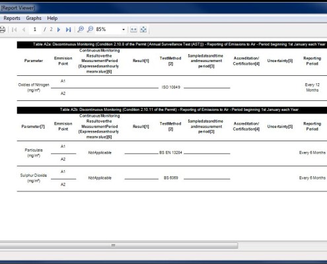Click A1 emission point for Particulate
Image resolution: width=327 pixels, height=264 pixels.
pos(63,147)
